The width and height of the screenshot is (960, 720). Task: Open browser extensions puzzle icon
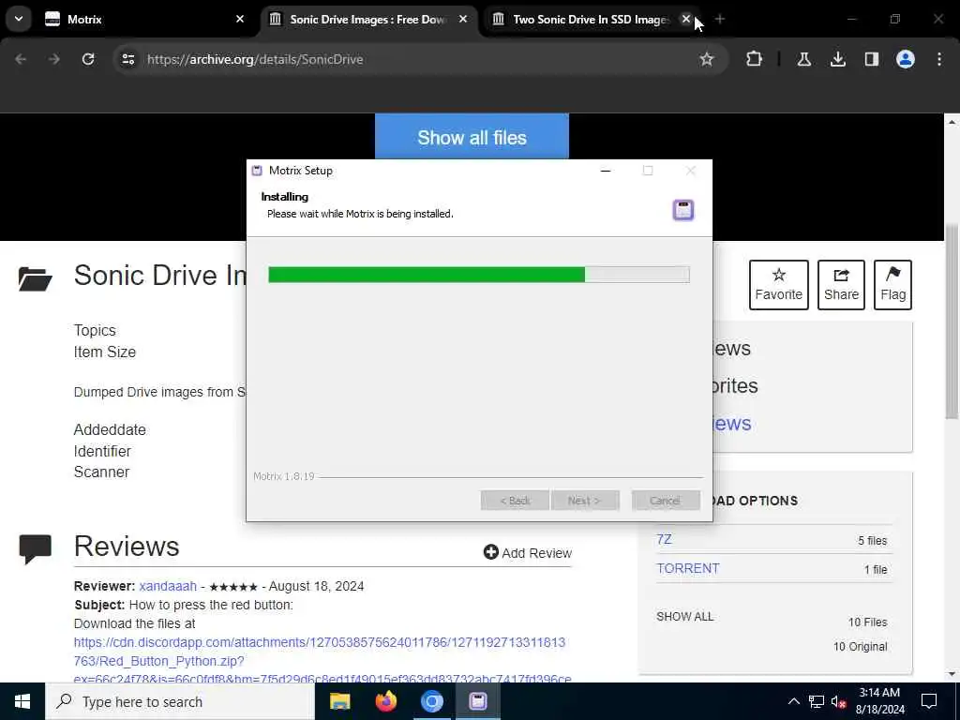click(755, 59)
